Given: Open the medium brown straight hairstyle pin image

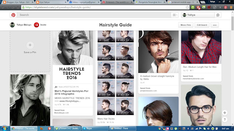Looking at the screenshot, I should coord(158,52).
